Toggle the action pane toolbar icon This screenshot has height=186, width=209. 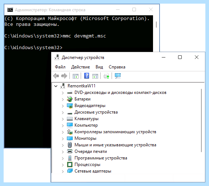95,76
